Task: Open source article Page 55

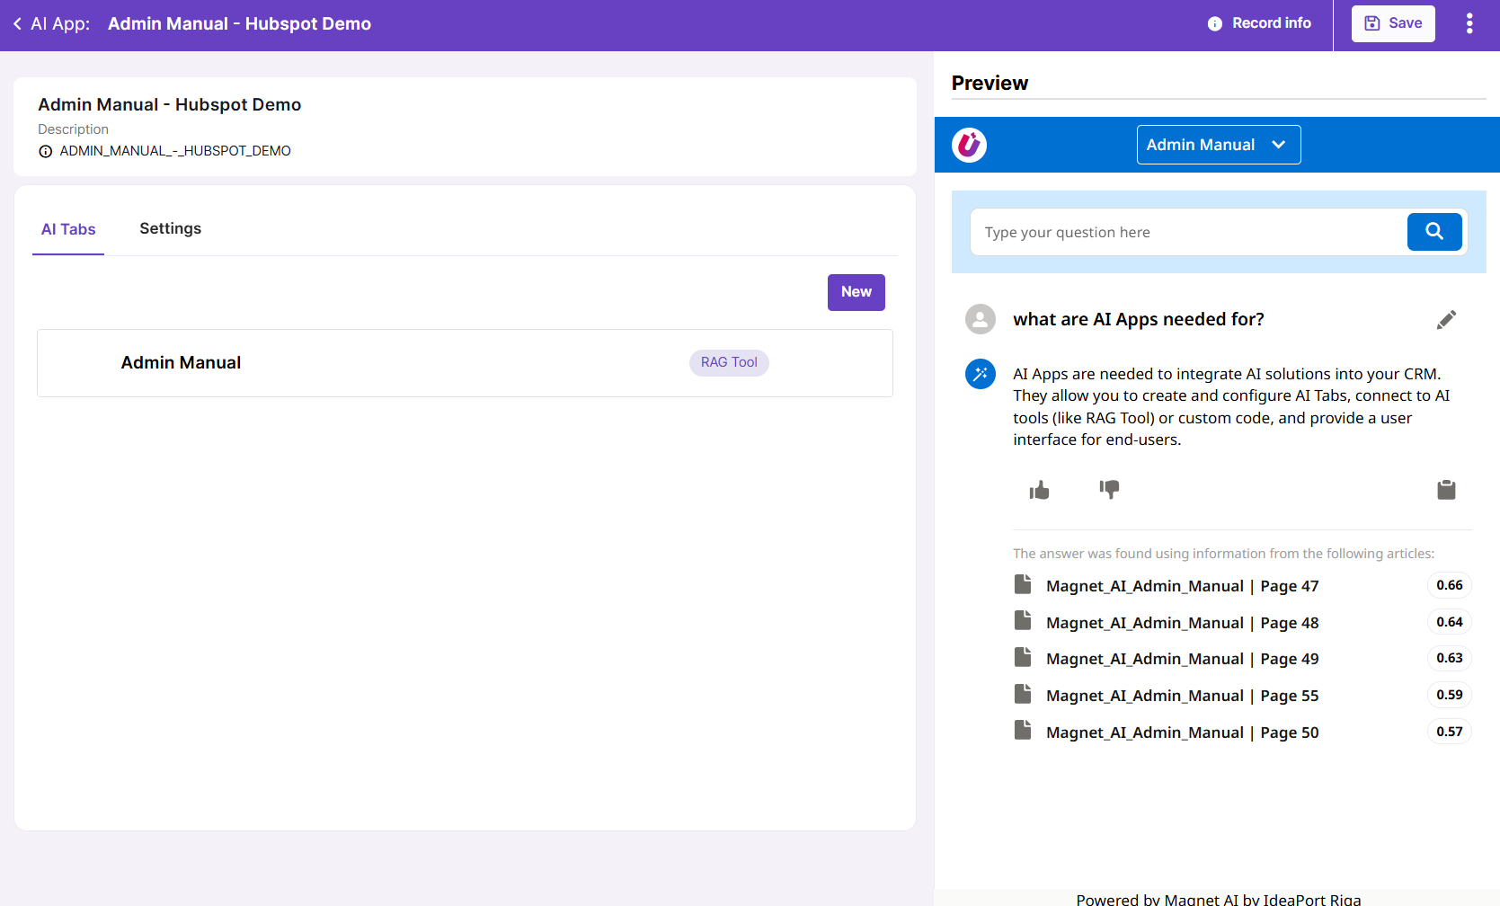Action: point(1181,696)
